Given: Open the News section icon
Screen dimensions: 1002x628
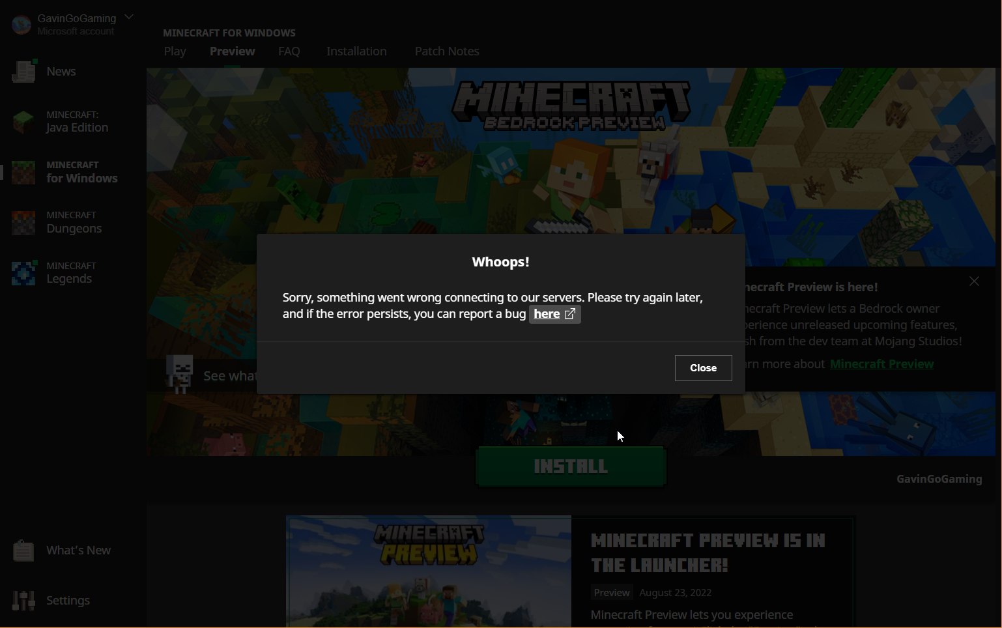Looking at the screenshot, I should (24, 72).
